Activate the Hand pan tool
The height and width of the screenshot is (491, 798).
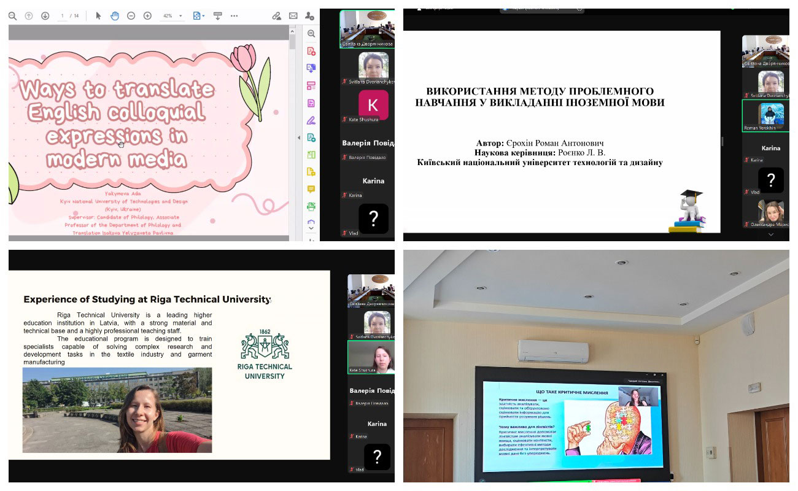(x=115, y=16)
